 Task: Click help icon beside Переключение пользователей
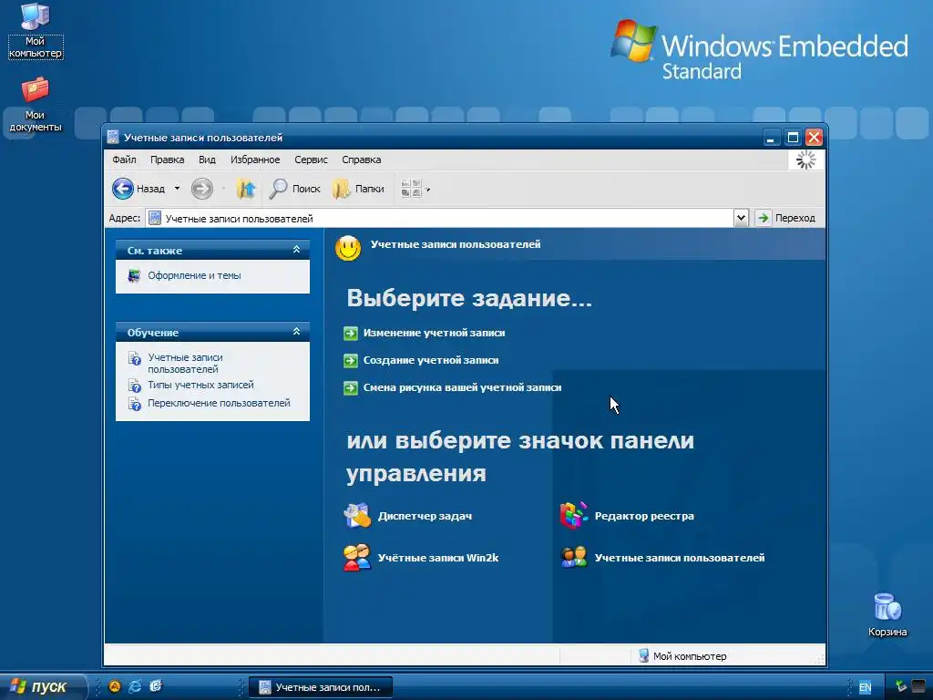(x=135, y=404)
